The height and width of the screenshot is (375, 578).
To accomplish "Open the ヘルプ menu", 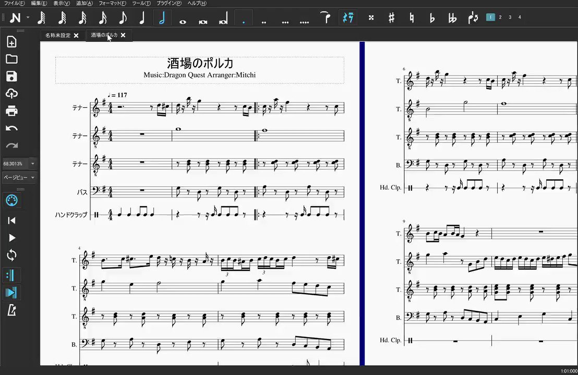I will 197,3.
